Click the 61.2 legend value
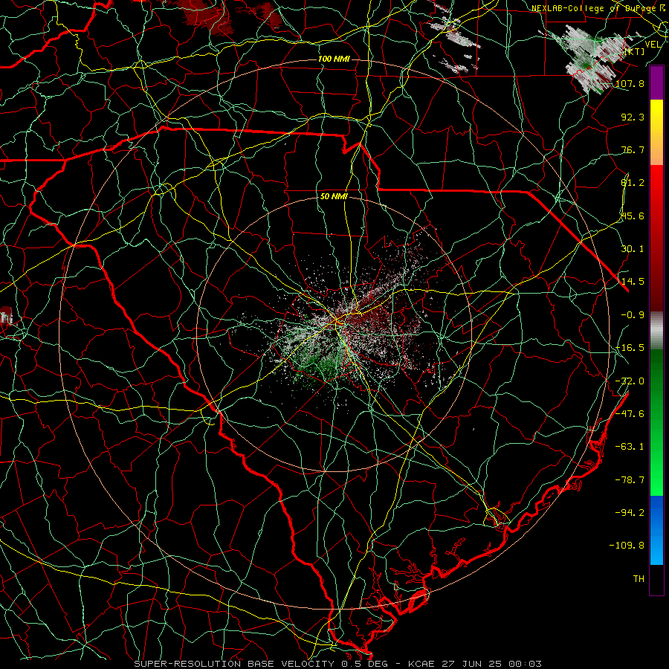 [x=633, y=183]
